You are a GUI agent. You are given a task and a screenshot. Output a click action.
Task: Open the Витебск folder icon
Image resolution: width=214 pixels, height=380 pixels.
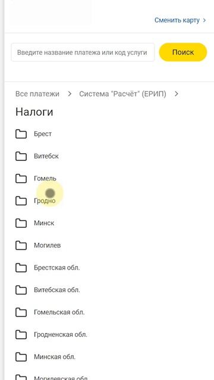point(21,156)
